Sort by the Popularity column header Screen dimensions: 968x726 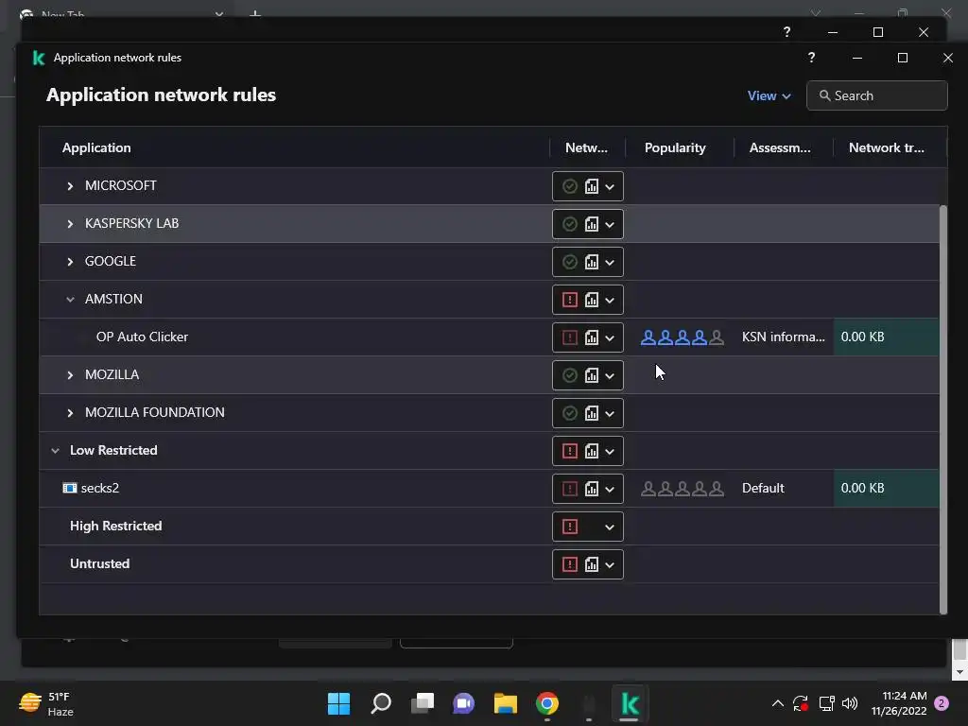pos(675,147)
